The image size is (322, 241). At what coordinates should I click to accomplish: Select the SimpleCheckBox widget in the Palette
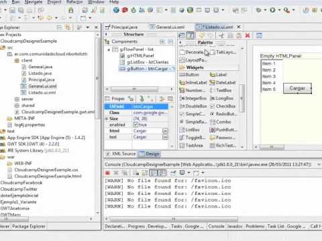pos(193,114)
